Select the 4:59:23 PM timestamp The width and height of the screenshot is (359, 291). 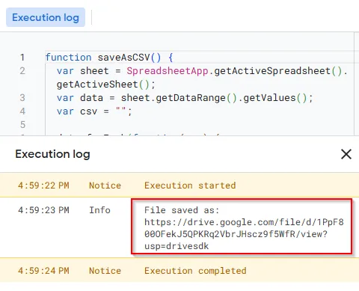43,210
